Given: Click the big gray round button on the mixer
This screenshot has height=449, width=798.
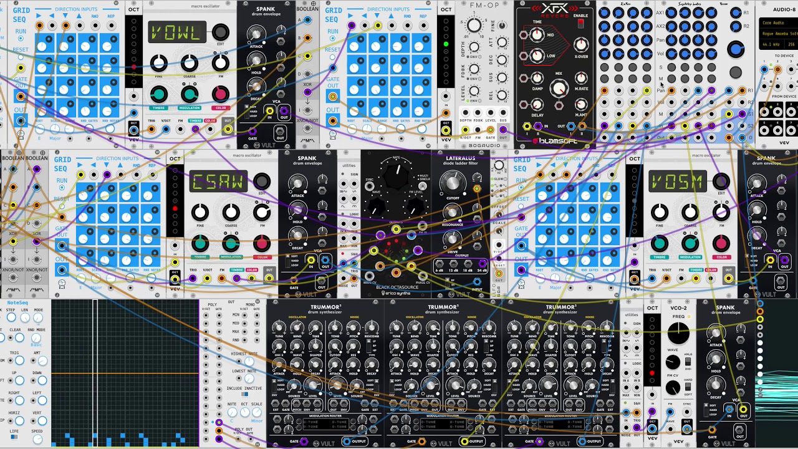Looking at the screenshot, I should click(x=736, y=73).
